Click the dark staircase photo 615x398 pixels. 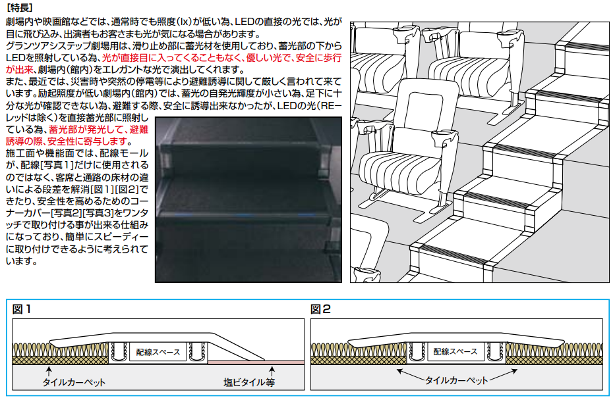249,199
